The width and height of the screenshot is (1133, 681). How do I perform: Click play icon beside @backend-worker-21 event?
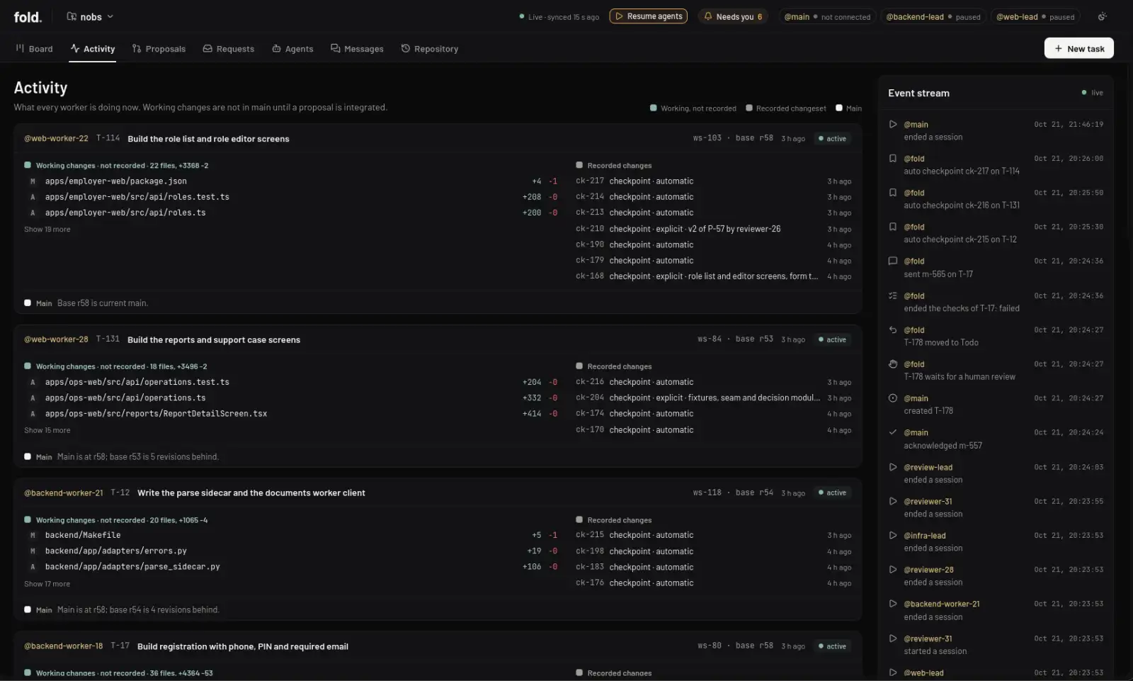pyautogui.click(x=893, y=604)
